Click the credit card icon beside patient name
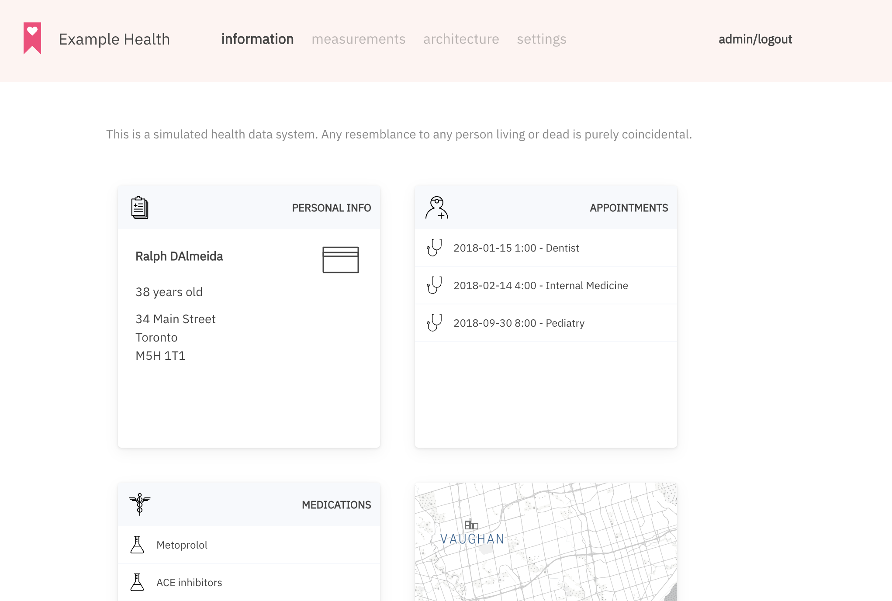Viewport: 892px width, 601px height. pos(341,260)
